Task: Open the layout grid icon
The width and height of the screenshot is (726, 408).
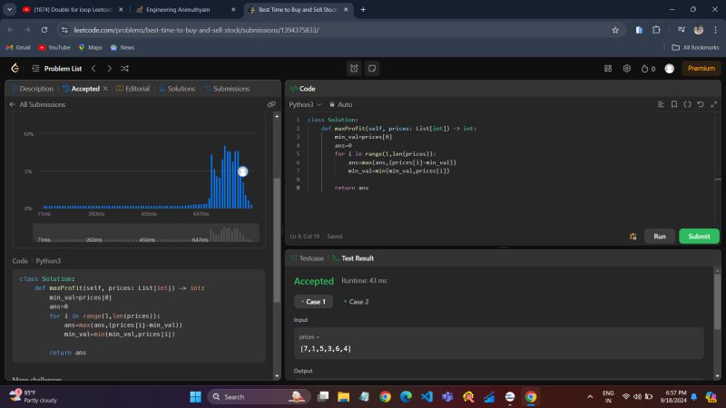Action: point(608,68)
